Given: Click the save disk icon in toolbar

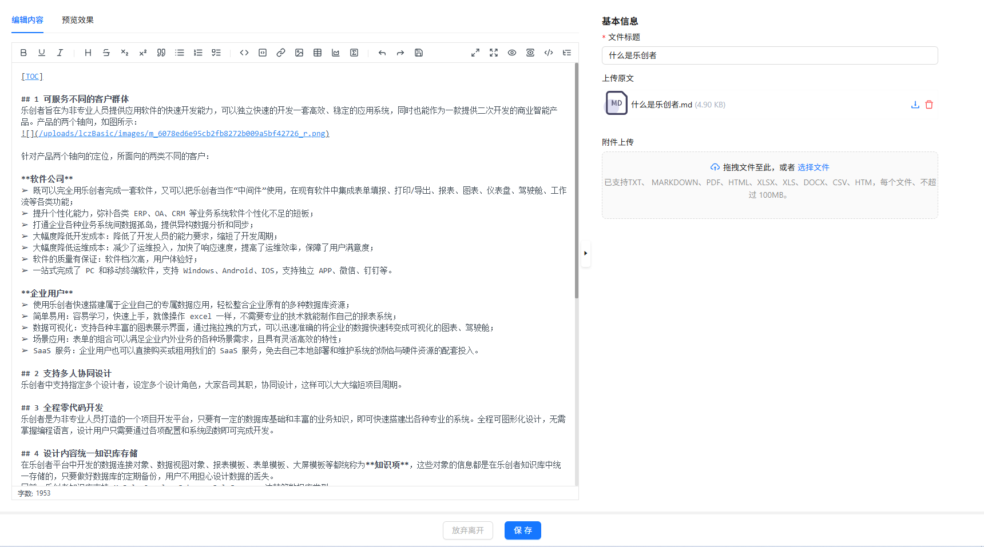Looking at the screenshot, I should point(419,53).
